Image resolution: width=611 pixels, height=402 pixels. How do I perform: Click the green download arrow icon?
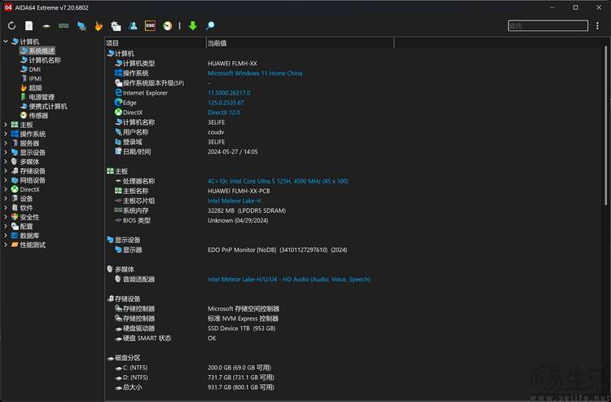tap(193, 26)
